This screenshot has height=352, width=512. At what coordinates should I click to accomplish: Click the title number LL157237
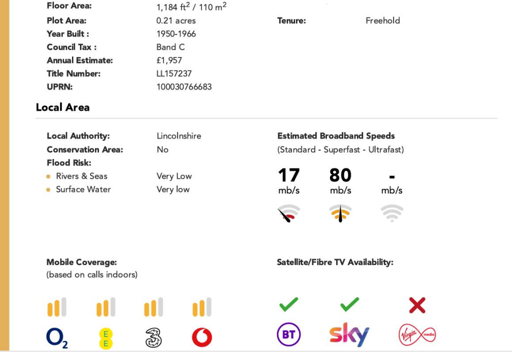pyautogui.click(x=174, y=73)
